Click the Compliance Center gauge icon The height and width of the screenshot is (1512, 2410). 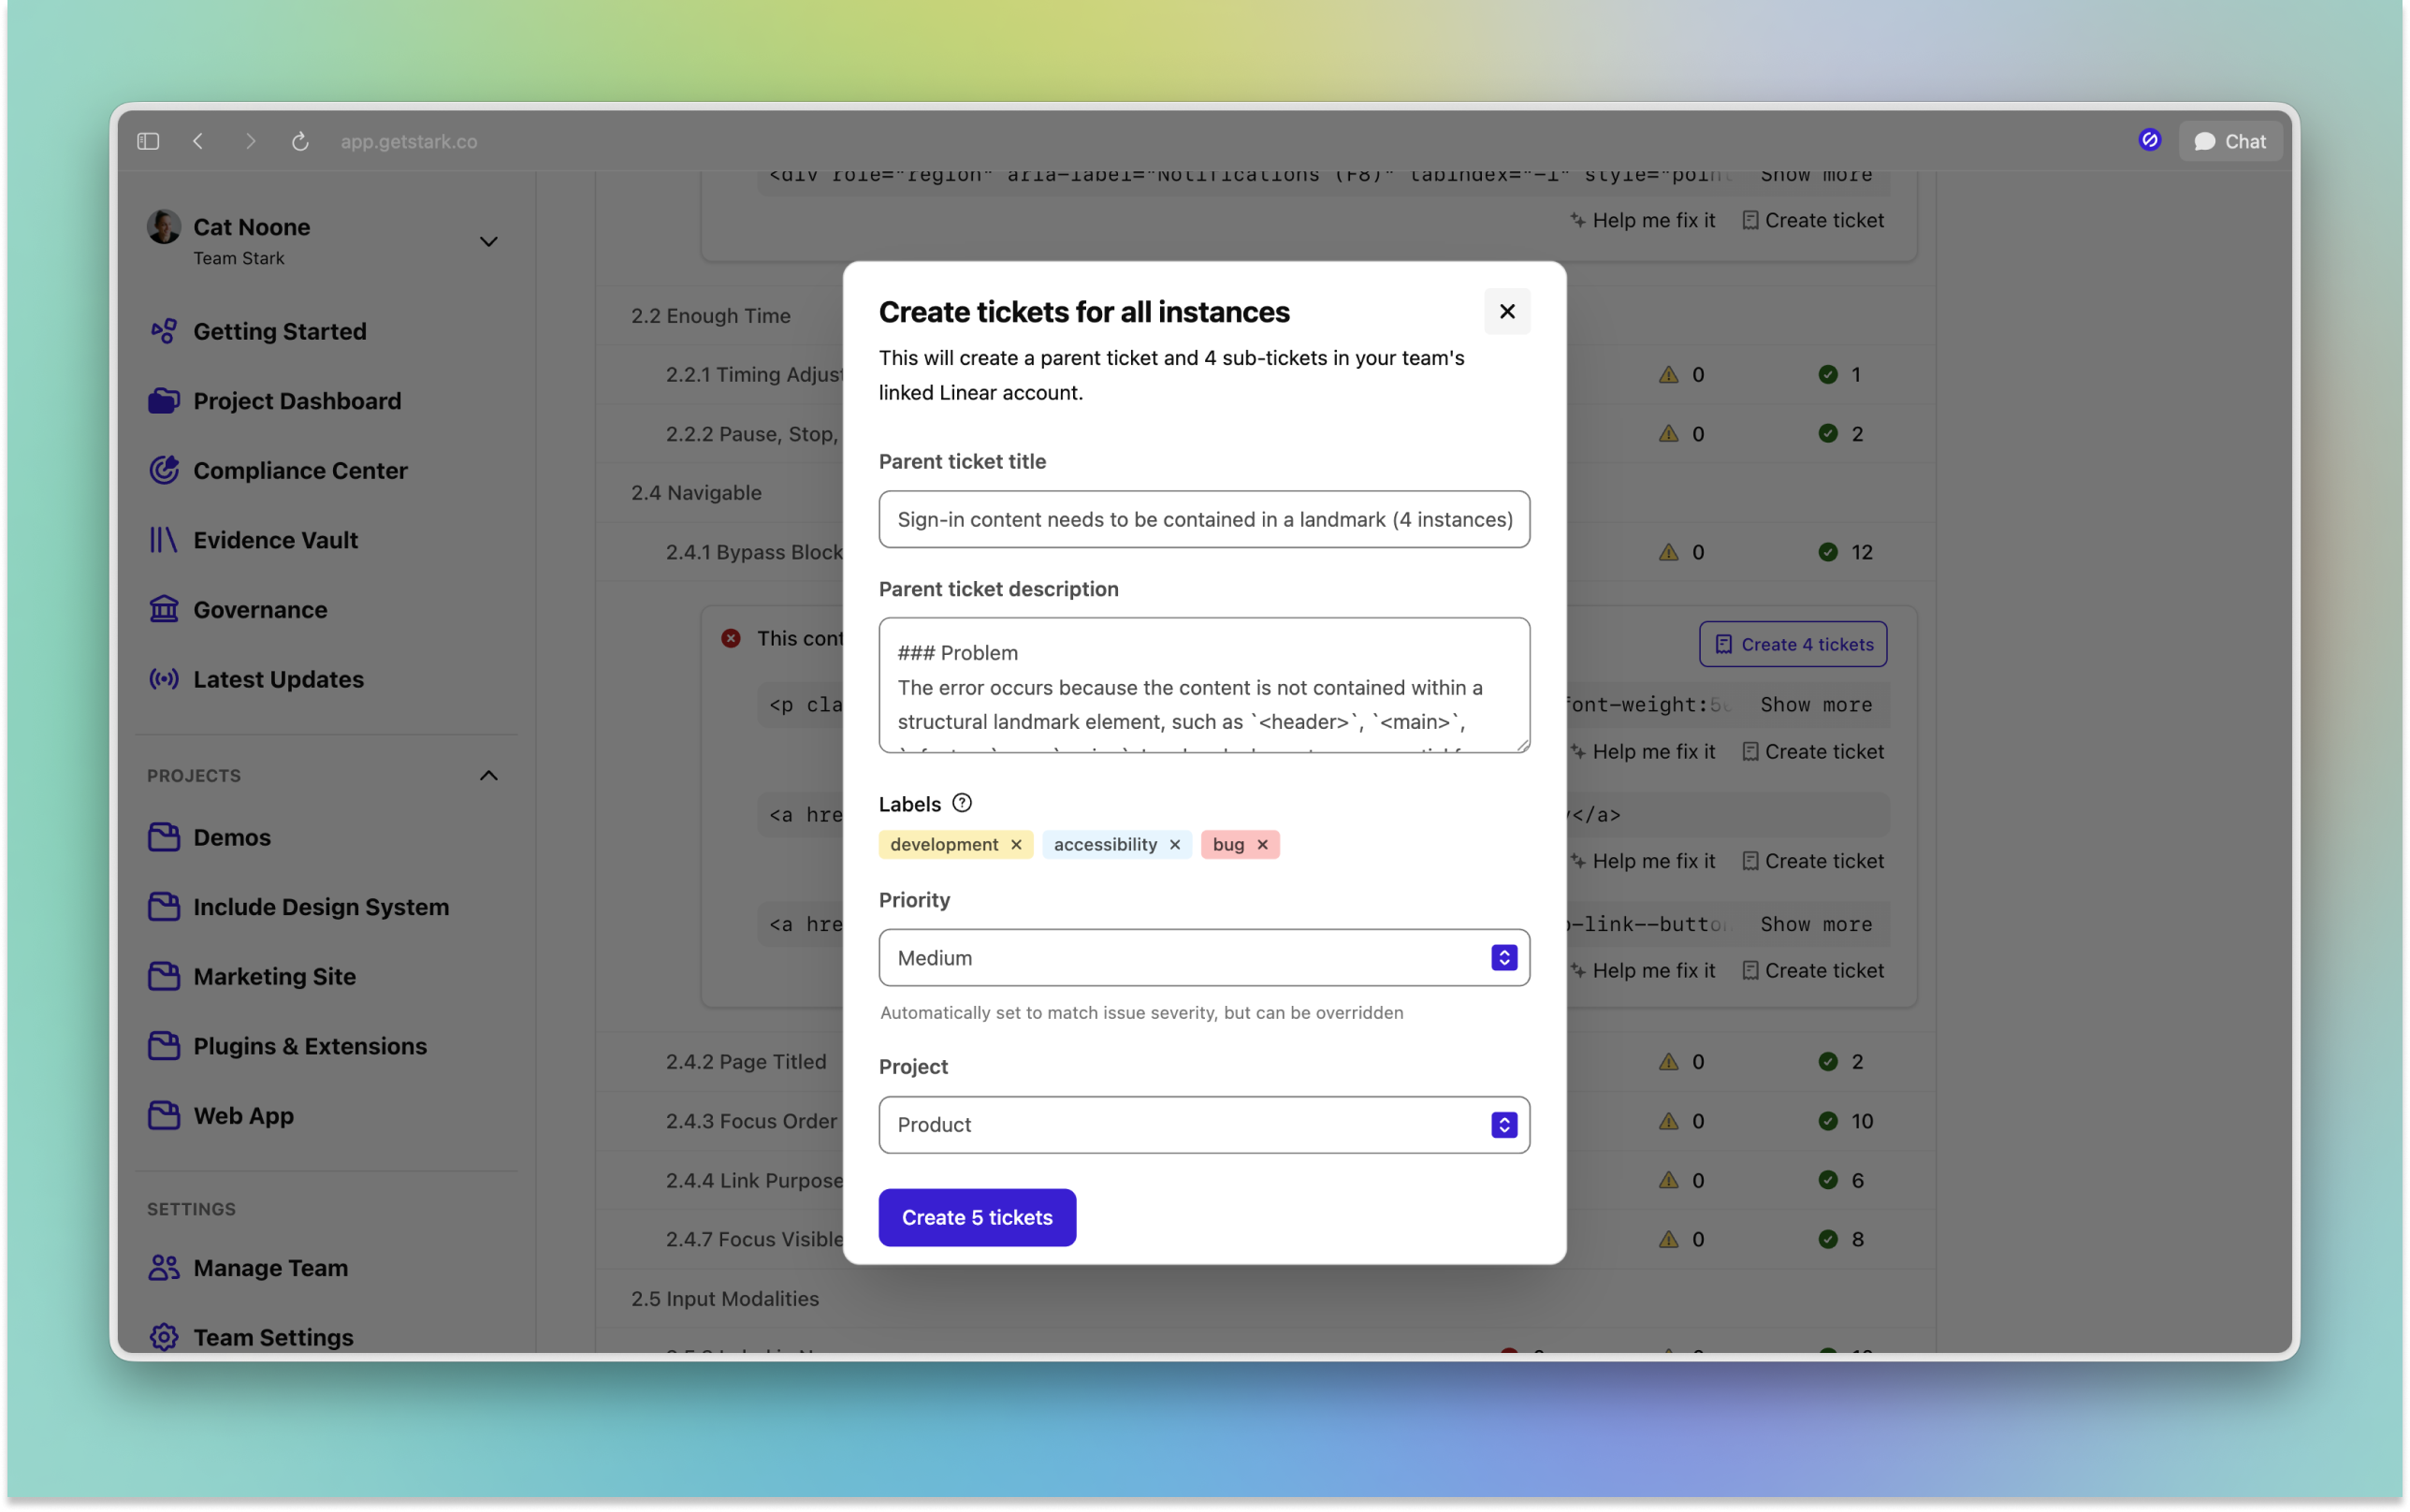[164, 470]
